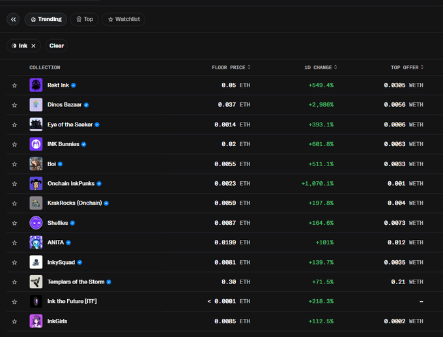Star the KrakRocks (Onchain) collection

[x=14, y=203]
